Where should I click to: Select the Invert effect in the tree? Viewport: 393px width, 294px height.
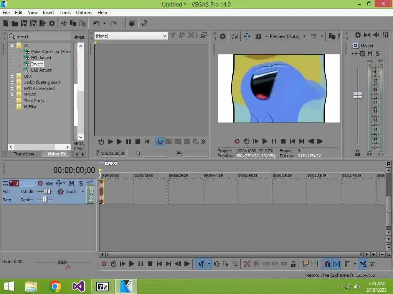(37, 64)
